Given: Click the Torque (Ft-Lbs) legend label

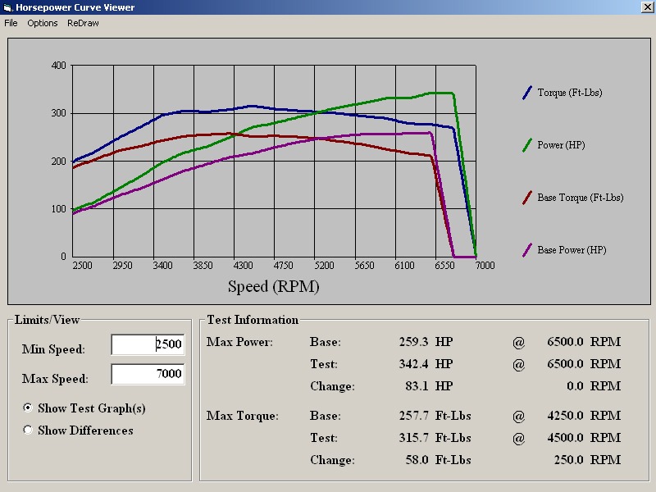Looking at the screenshot, I should pos(570,93).
